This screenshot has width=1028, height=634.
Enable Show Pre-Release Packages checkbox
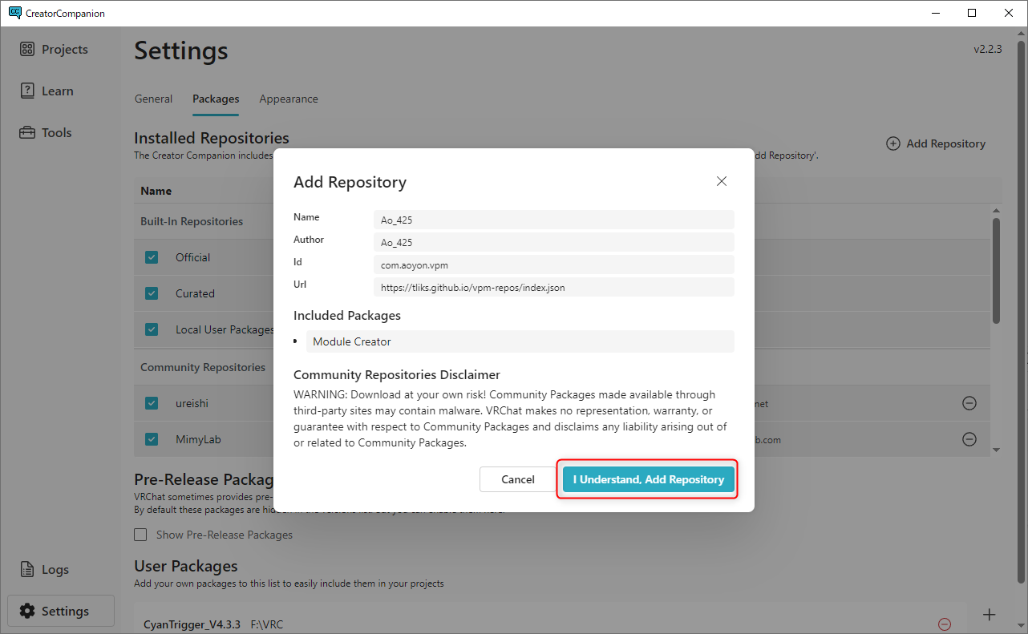(x=141, y=535)
